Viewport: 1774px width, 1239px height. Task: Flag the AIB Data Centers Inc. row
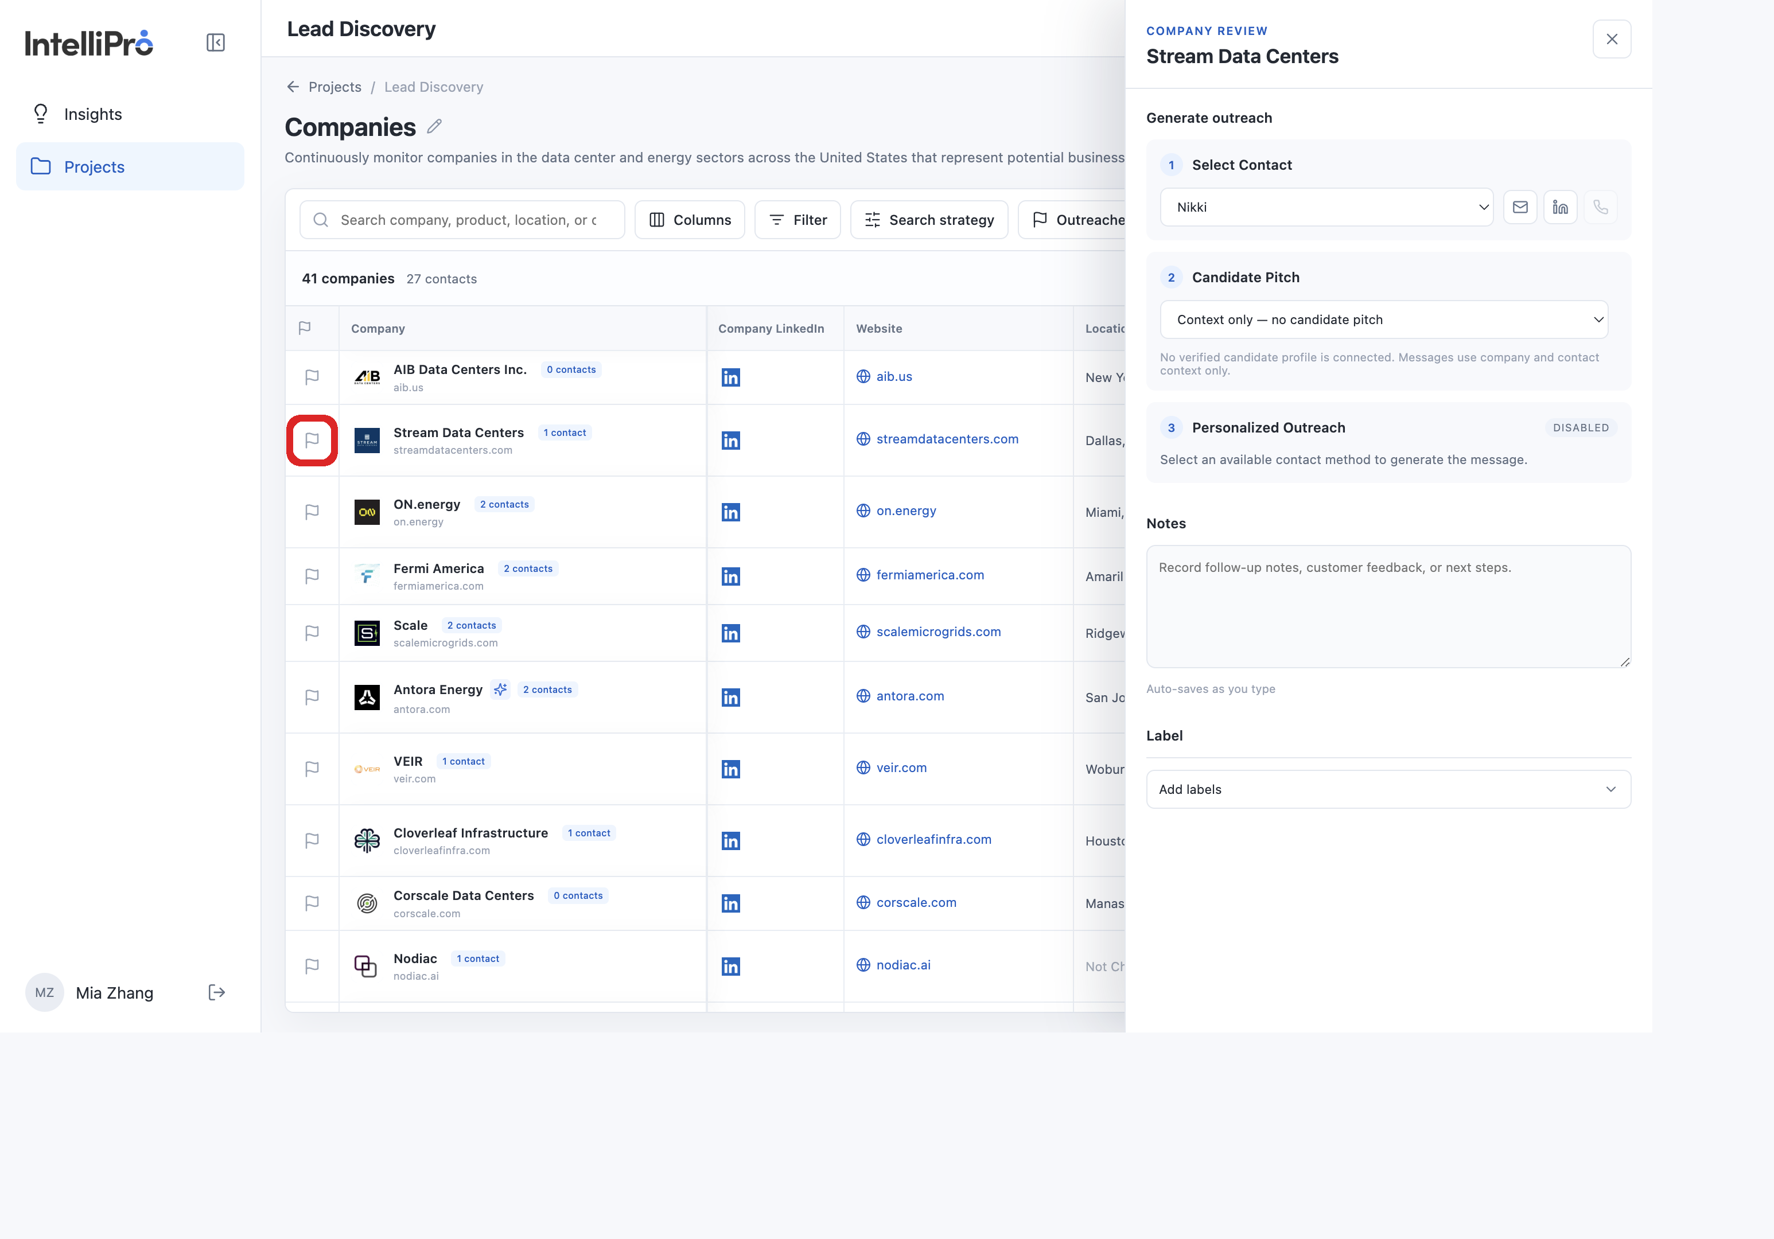(x=312, y=377)
